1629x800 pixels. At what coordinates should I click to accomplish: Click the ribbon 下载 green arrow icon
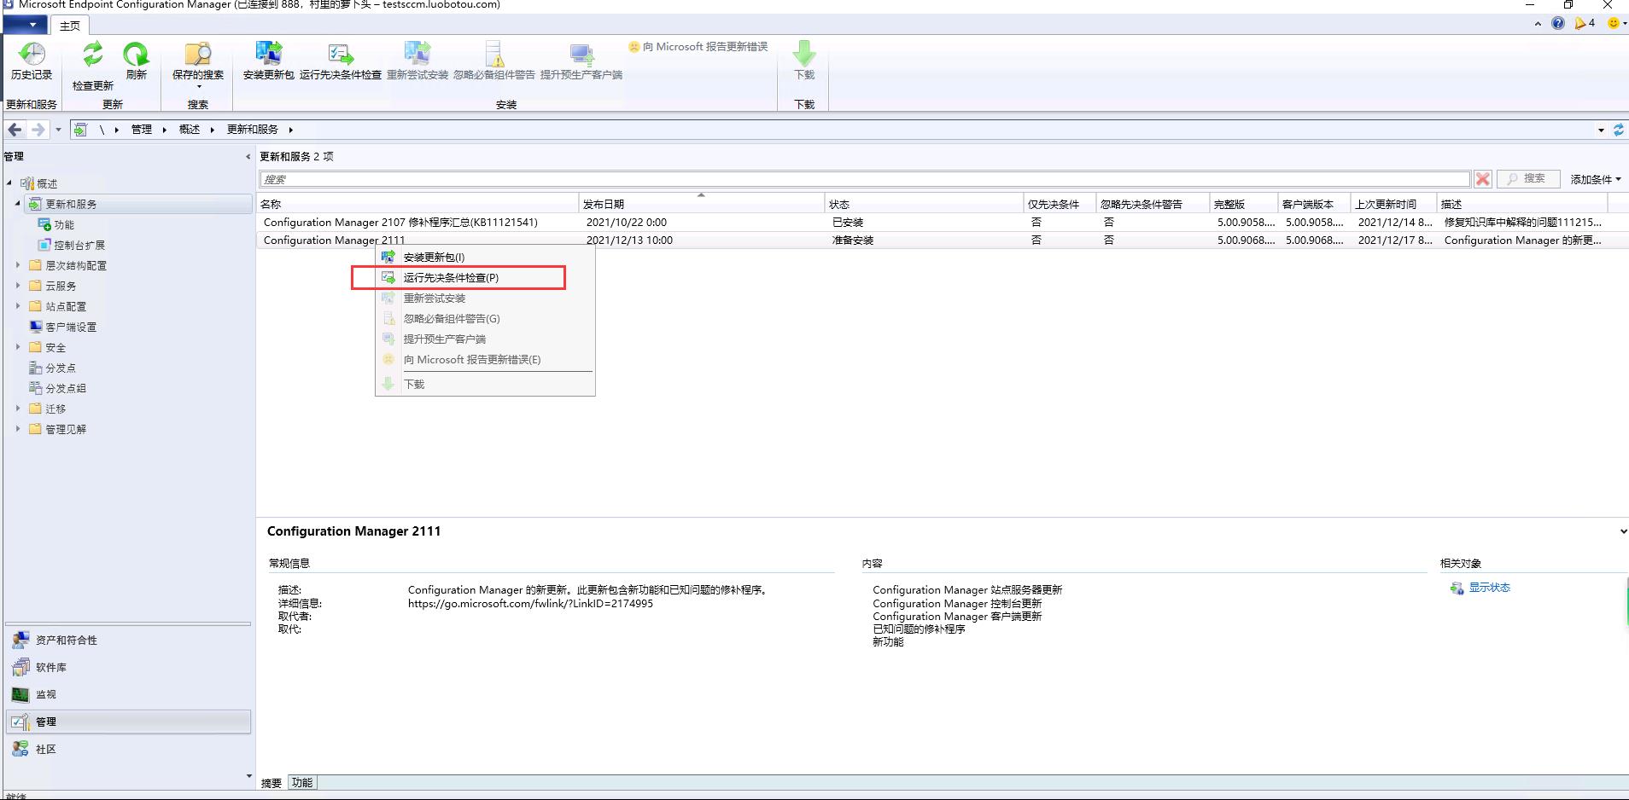[804, 61]
